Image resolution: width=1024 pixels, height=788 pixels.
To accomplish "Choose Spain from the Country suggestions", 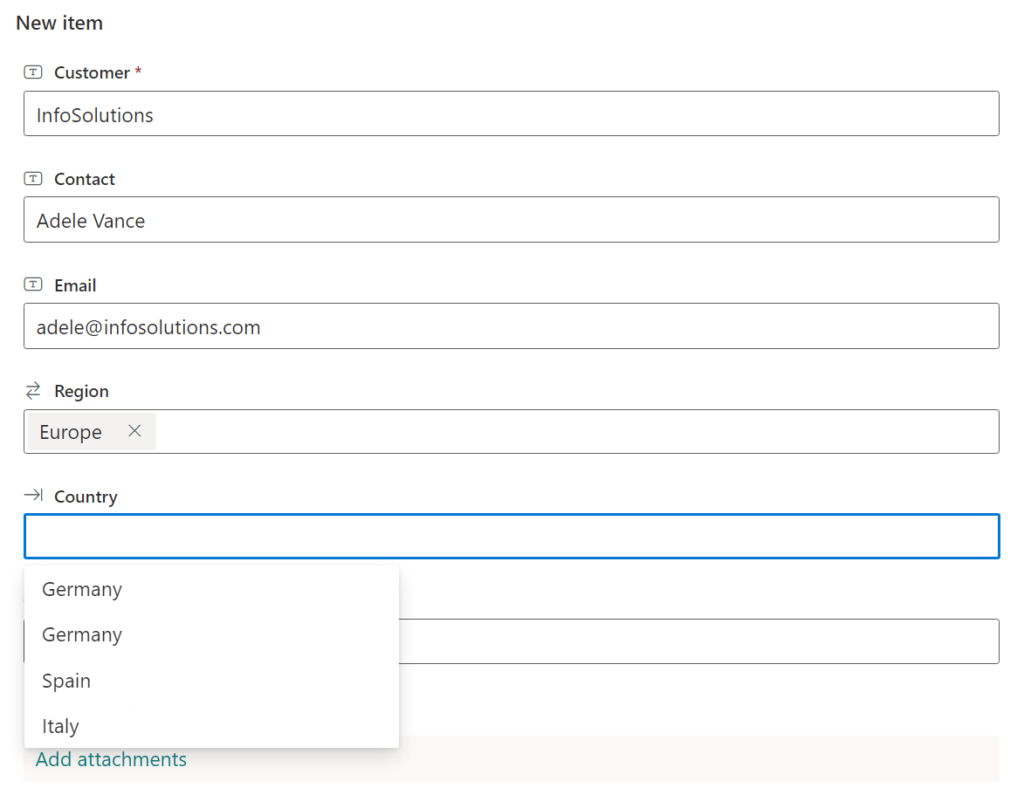I will [x=66, y=681].
